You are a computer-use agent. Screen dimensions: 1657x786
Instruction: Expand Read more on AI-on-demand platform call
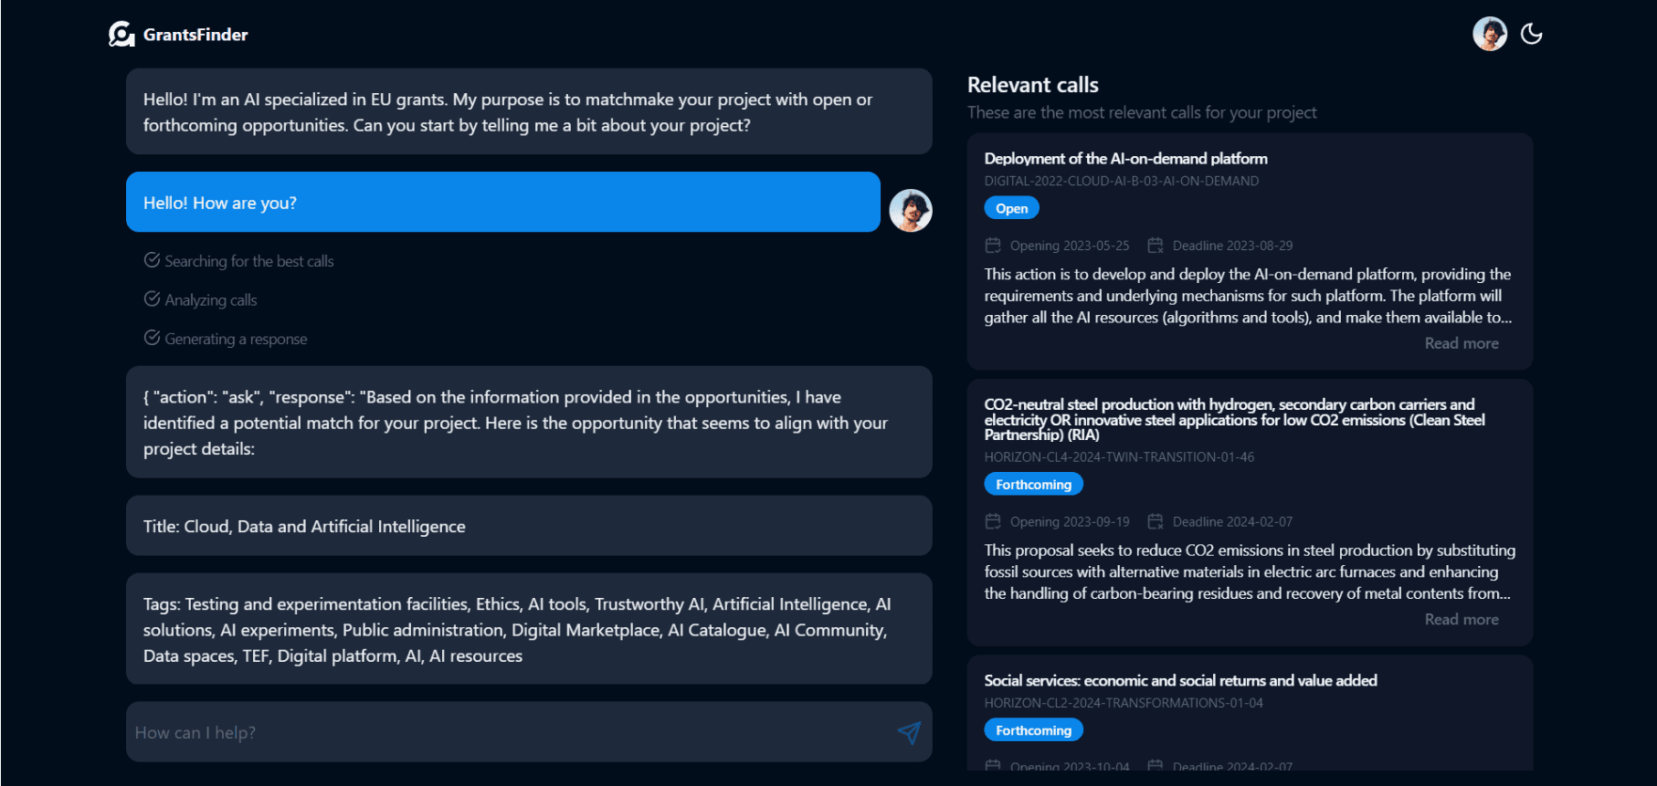tap(1461, 343)
